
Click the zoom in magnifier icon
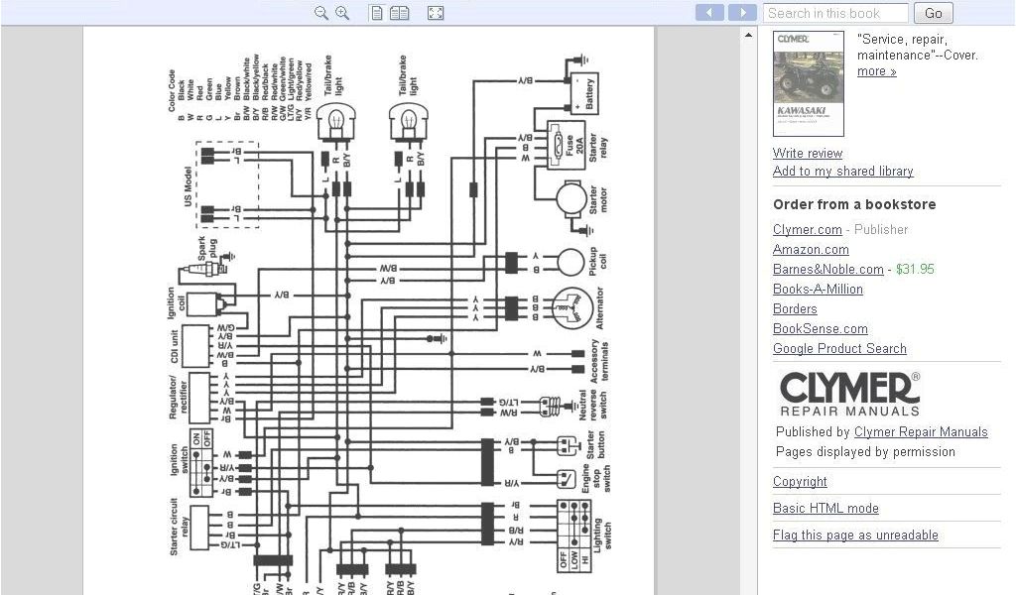[x=342, y=13]
